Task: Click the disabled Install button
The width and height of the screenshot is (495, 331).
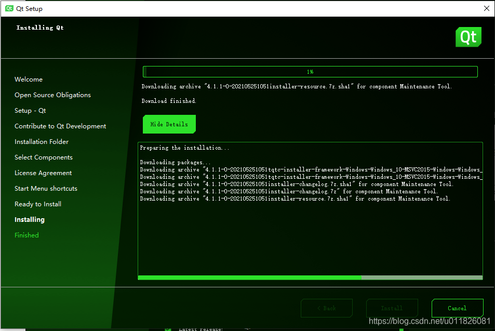Action: [392, 308]
